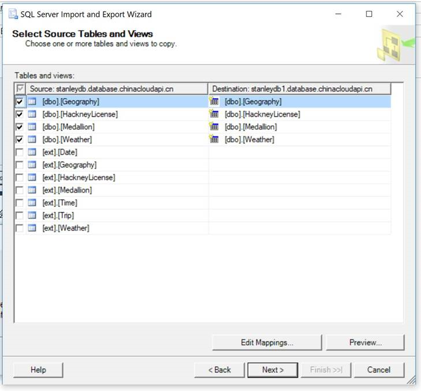Viewport: 421px width, 391px height.
Task: Toggle the select-all checkbox in Source header
Action: tap(20, 89)
